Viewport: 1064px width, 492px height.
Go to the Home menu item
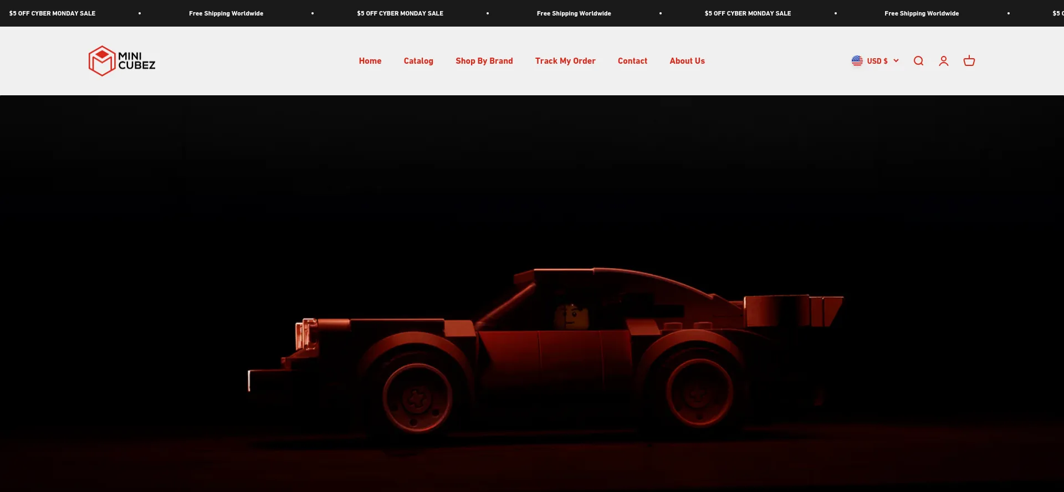click(370, 61)
